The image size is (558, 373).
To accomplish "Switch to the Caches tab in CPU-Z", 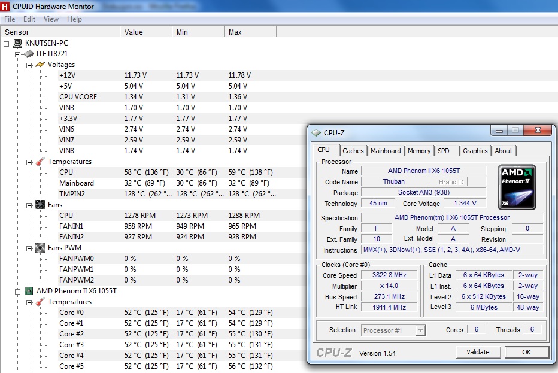I will tap(353, 151).
